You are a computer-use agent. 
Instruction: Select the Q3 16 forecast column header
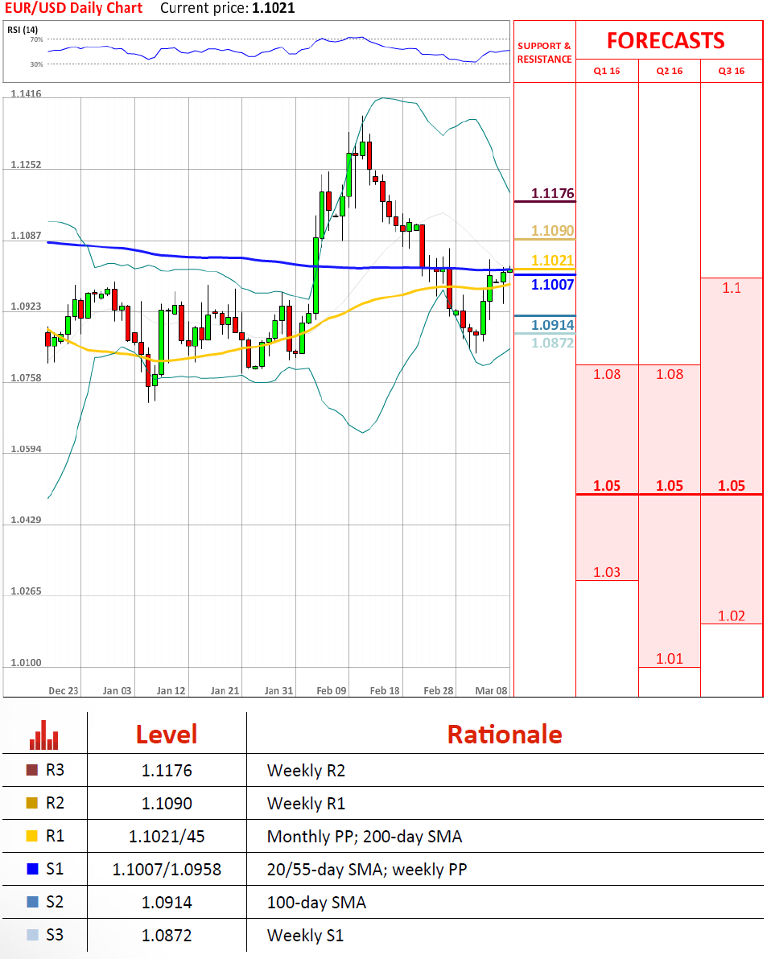732,71
